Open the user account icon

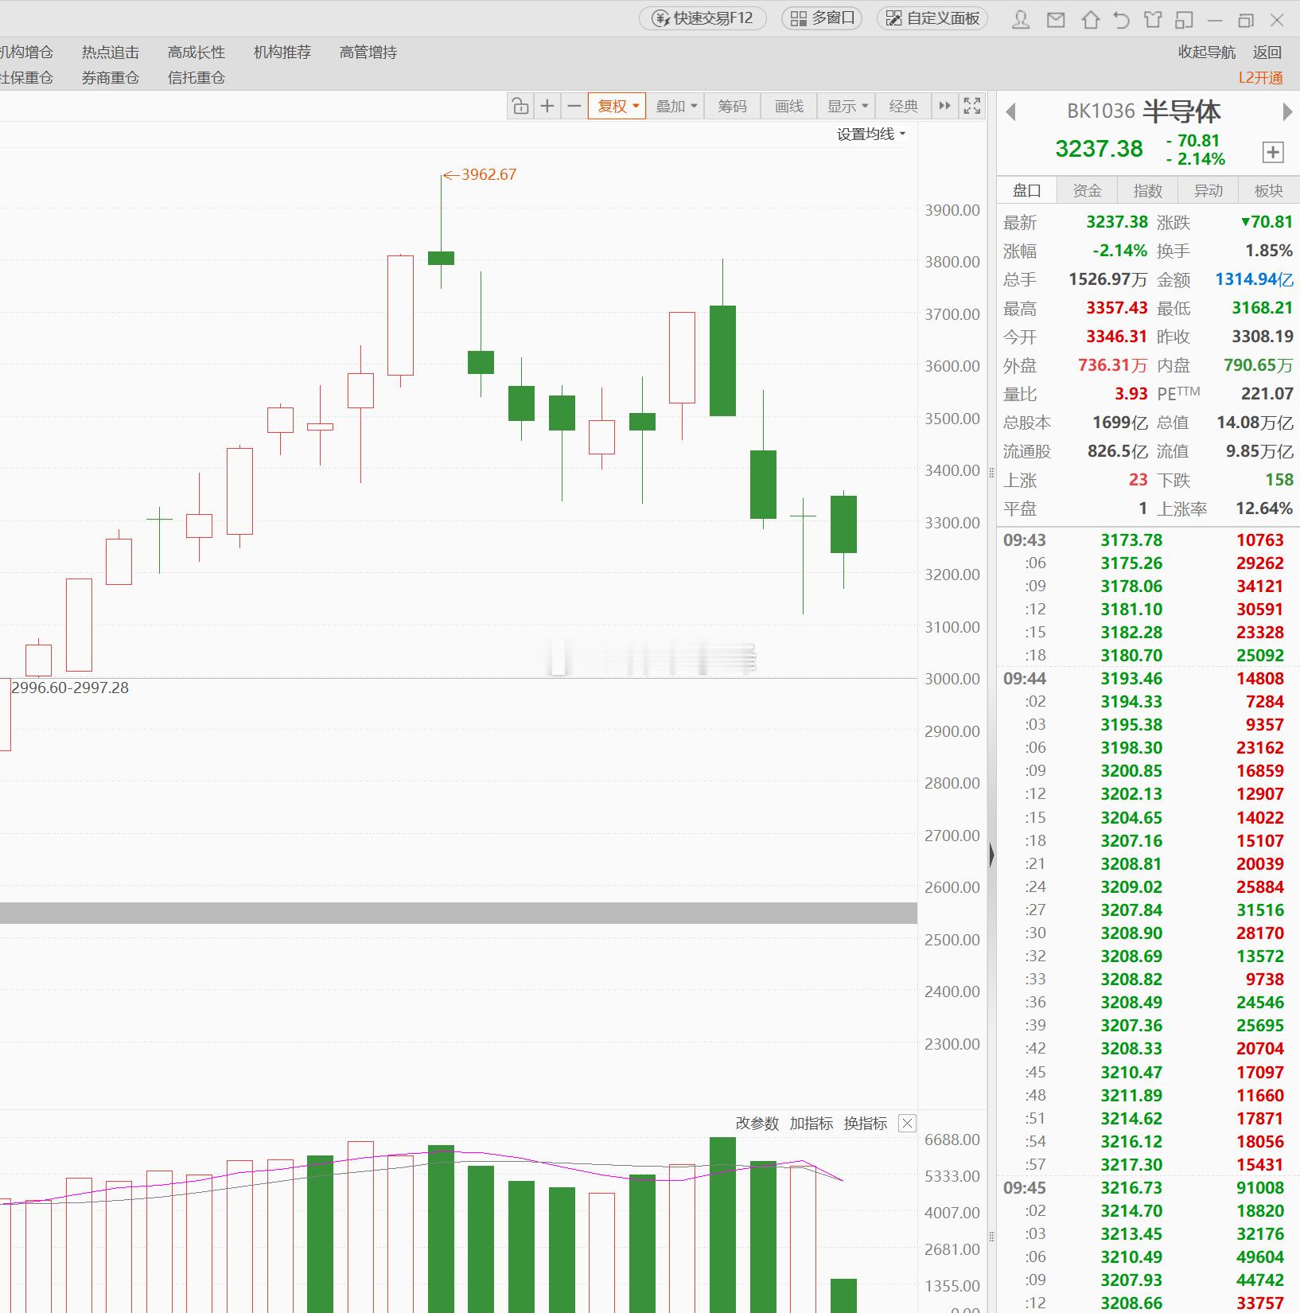tap(1021, 19)
